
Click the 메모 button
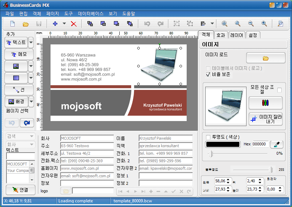pos(19,54)
